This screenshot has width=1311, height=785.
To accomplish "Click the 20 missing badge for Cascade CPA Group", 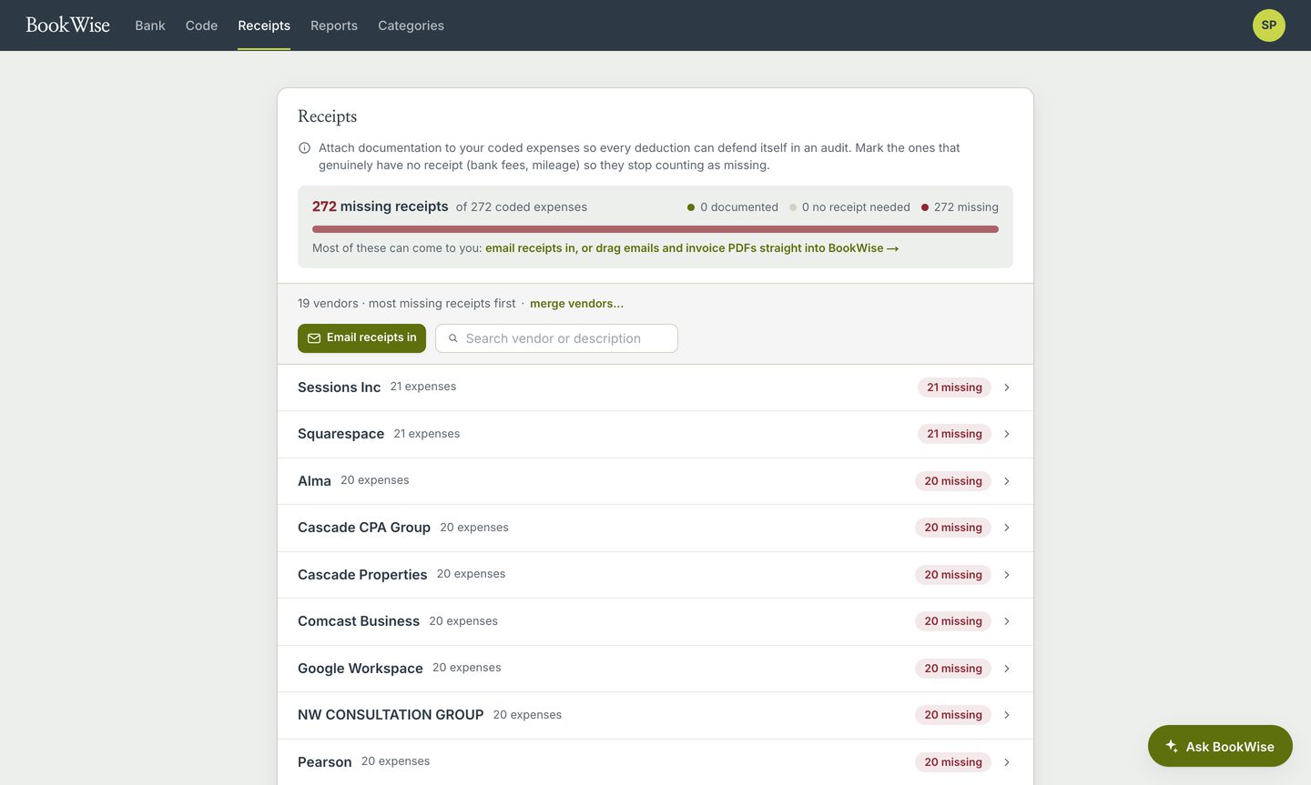I will (x=953, y=528).
